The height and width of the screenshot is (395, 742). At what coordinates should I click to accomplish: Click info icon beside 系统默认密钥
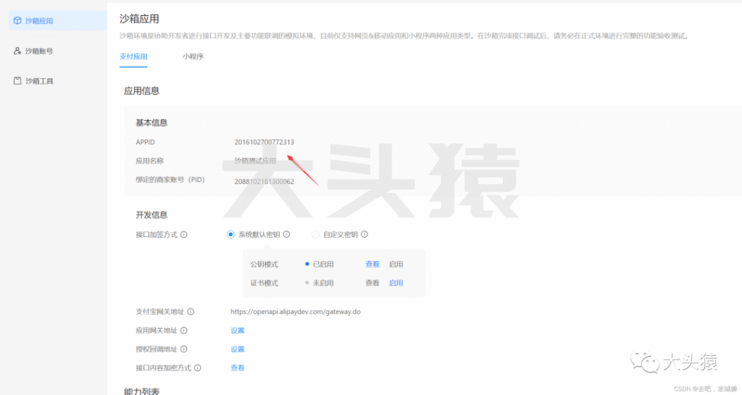point(286,234)
